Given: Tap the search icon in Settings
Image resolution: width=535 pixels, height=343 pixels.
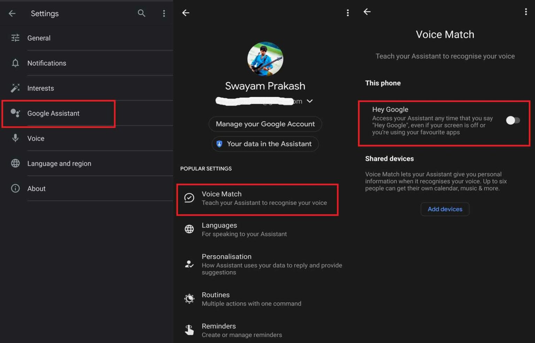Looking at the screenshot, I should point(141,13).
